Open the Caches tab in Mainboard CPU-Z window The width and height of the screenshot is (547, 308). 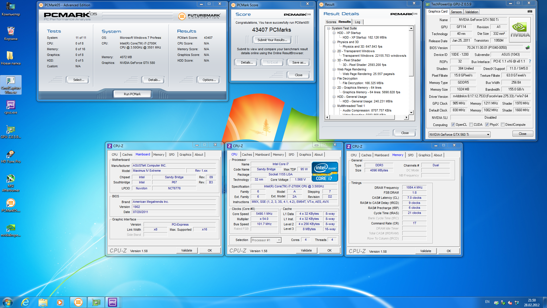(x=127, y=155)
